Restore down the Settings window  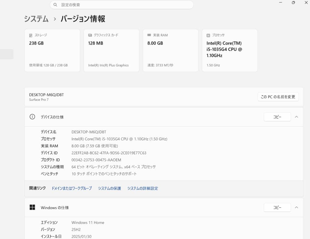coord(293,3)
